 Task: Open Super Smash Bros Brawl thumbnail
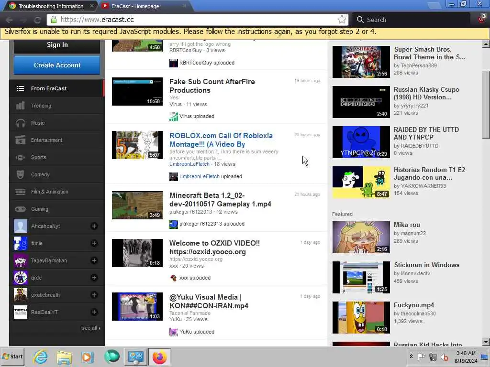tap(361, 62)
